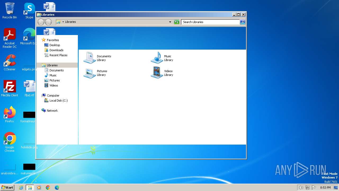Launch Chrome from the taskbar
The image size is (339, 191).
point(48,188)
